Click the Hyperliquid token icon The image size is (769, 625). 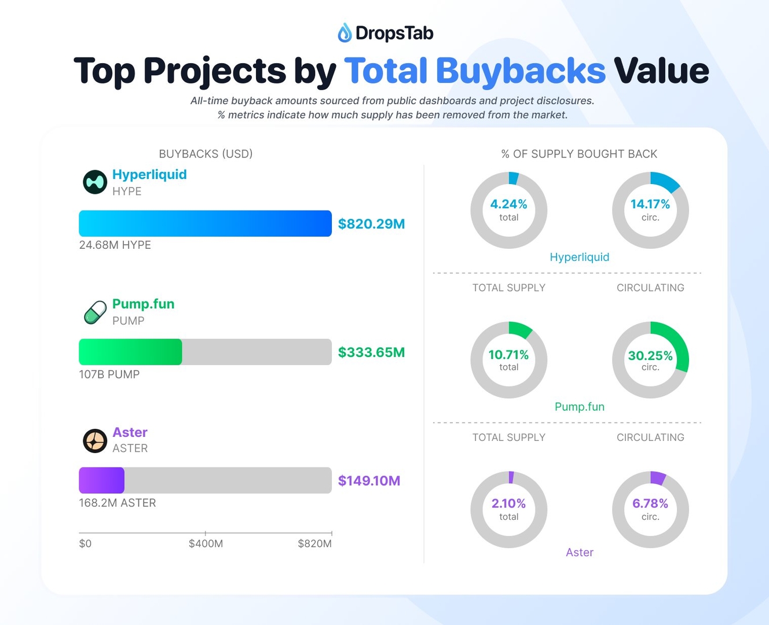point(95,182)
